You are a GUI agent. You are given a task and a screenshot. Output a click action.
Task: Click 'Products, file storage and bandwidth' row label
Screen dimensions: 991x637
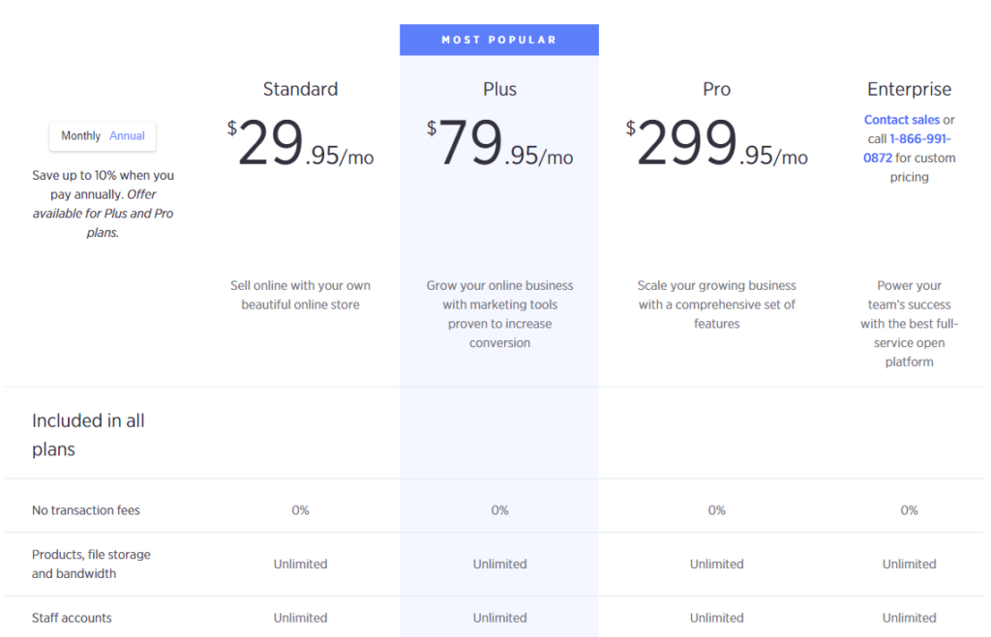[91, 564]
